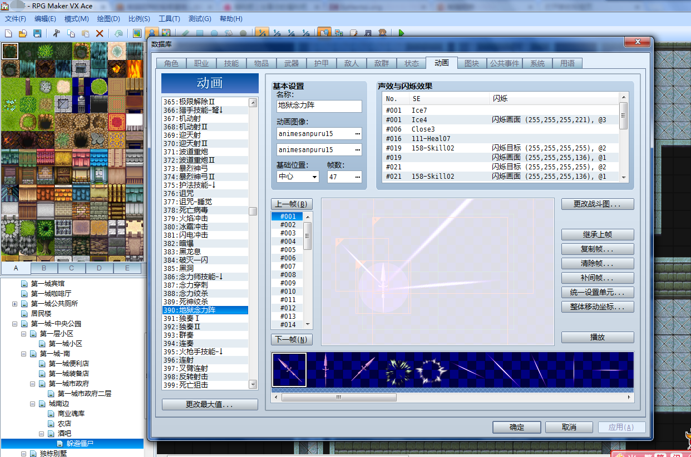Screen dimensions: 691x457
Task: Click the Cut scissors toolbar icon
Action: click(x=56, y=33)
